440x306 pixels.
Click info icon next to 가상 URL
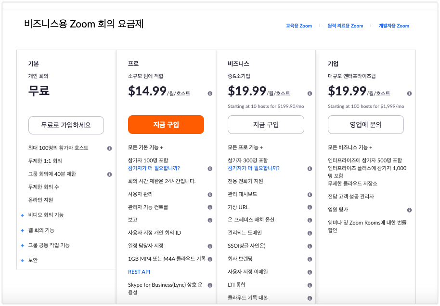(310, 208)
